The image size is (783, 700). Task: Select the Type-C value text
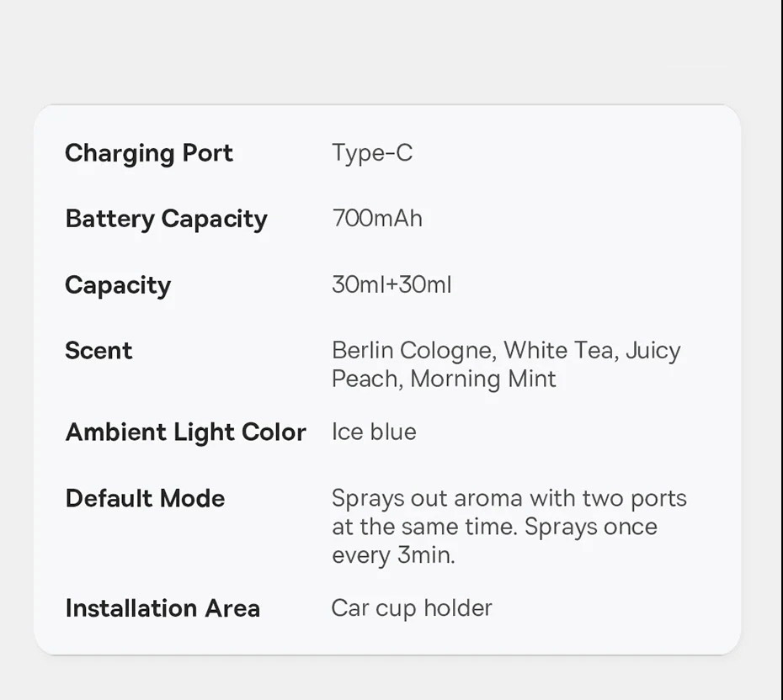point(372,153)
